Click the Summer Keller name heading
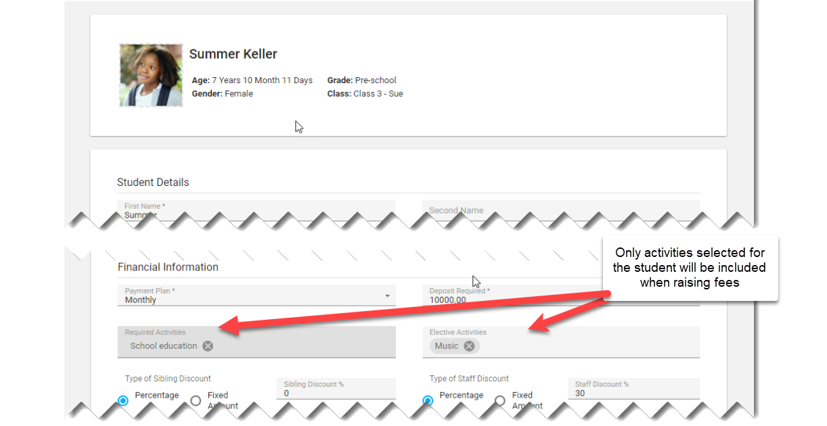 [233, 54]
